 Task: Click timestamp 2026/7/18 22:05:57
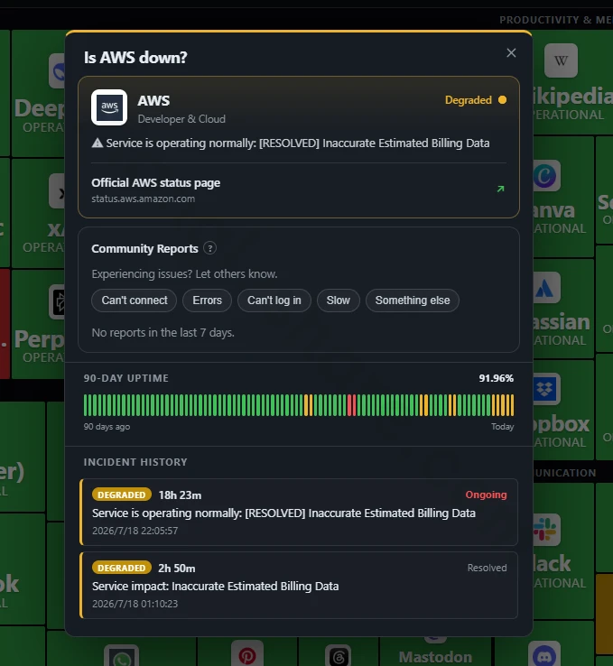coord(135,531)
